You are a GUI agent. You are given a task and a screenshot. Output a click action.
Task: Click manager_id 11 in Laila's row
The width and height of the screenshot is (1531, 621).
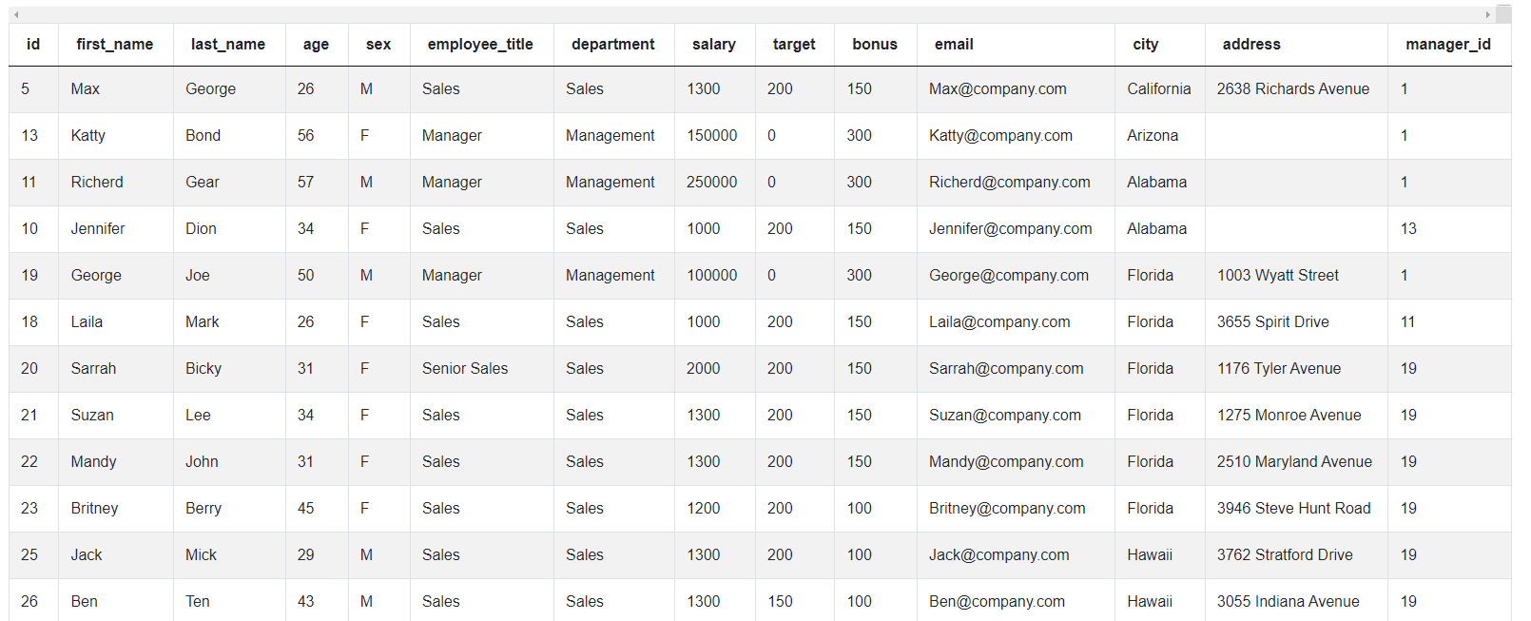pos(1449,322)
